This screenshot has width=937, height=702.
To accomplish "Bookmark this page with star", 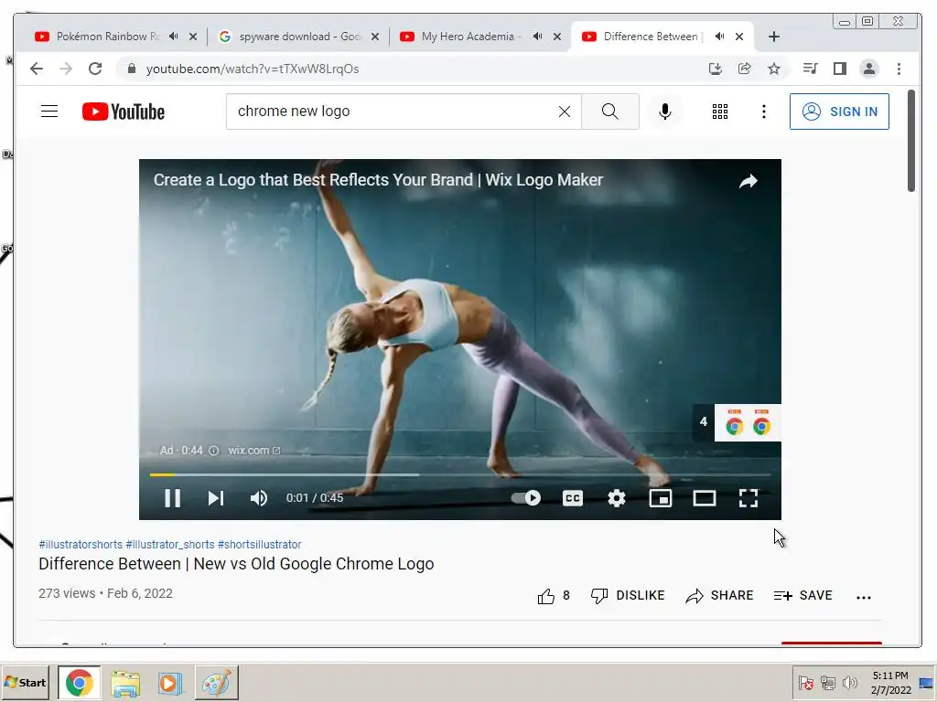I will click(x=774, y=69).
